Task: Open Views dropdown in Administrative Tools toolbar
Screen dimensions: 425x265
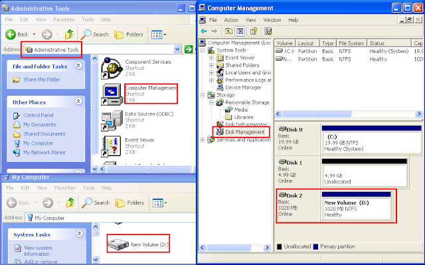Action: [x=159, y=35]
